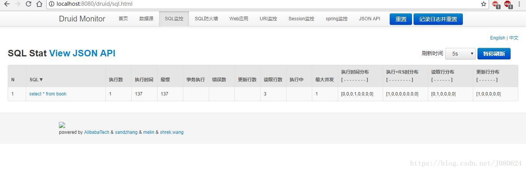This screenshot has height=171, width=526.
Task: Open the Web应用 tab
Action: point(239,19)
